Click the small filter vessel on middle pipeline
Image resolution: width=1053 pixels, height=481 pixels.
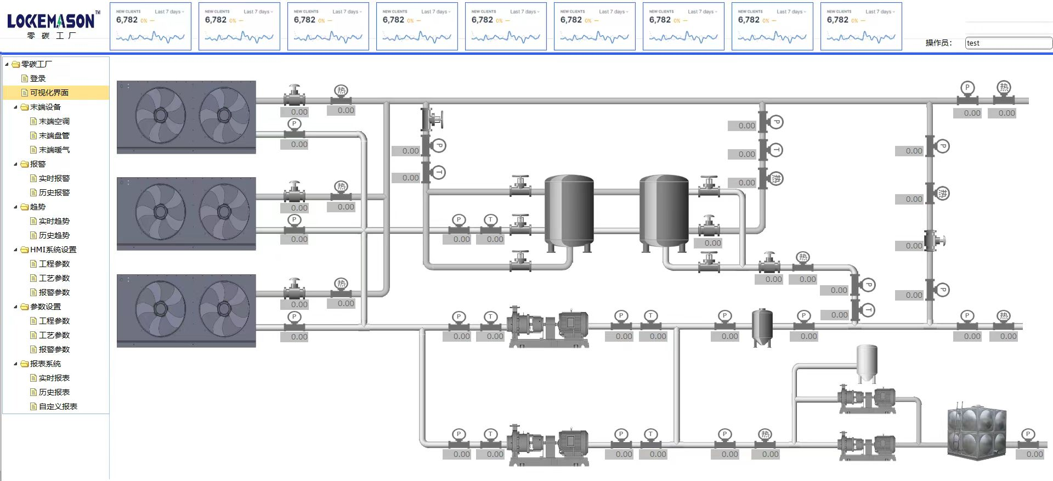click(762, 327)
